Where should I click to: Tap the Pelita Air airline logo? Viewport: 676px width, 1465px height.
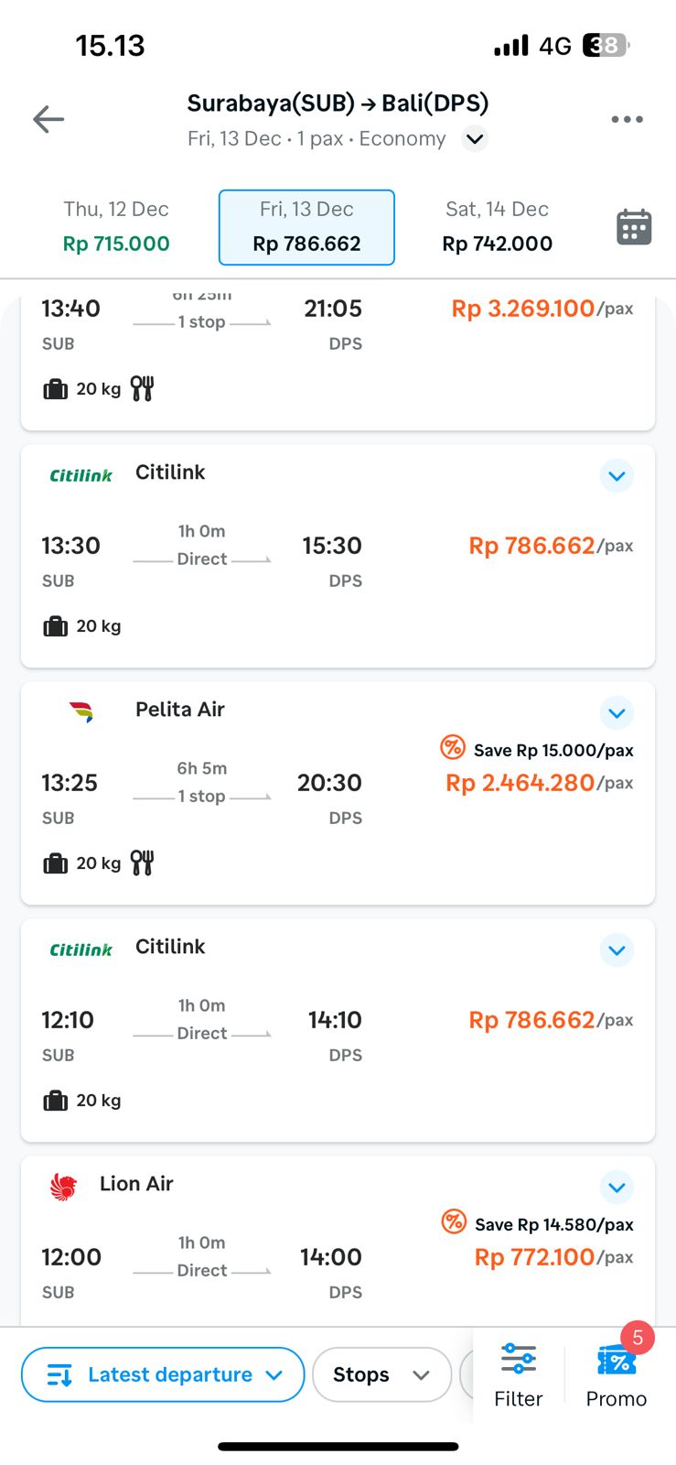81,711
